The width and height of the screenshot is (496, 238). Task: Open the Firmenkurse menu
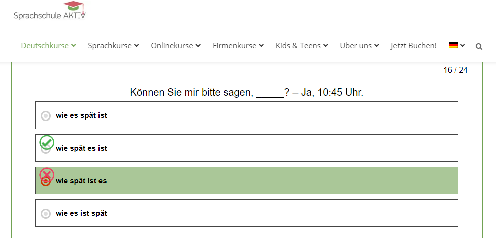pyautogui.click(x=238, y=46)
